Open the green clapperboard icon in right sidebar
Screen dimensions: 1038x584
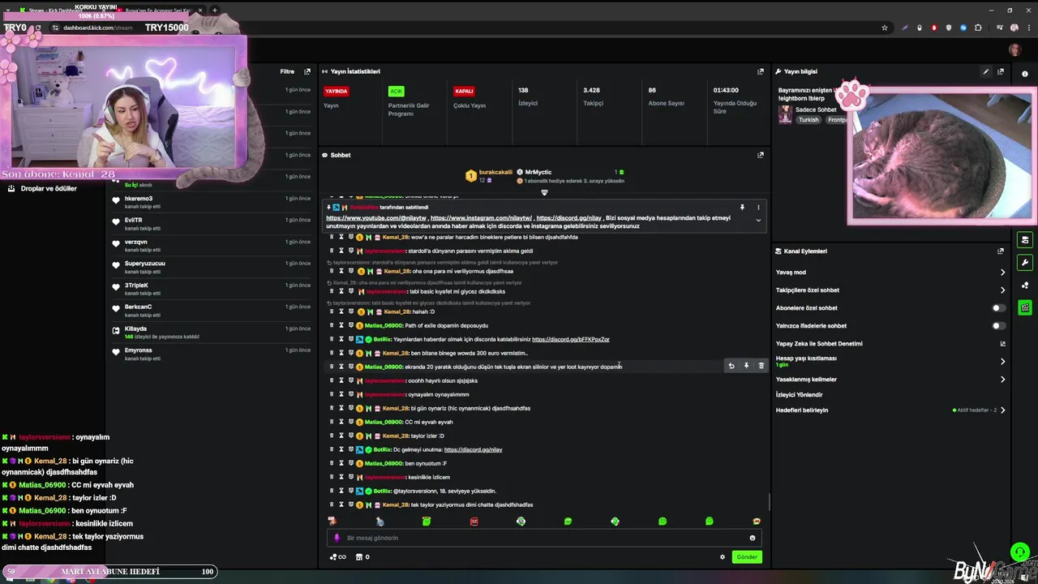coord(1025,308)
